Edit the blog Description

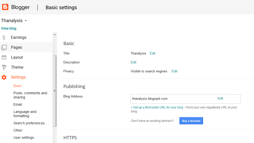(x=133, y=62)
